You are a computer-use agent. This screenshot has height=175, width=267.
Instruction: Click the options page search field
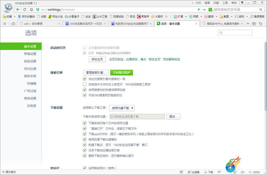pyautogui.click(x=235, y=32)
